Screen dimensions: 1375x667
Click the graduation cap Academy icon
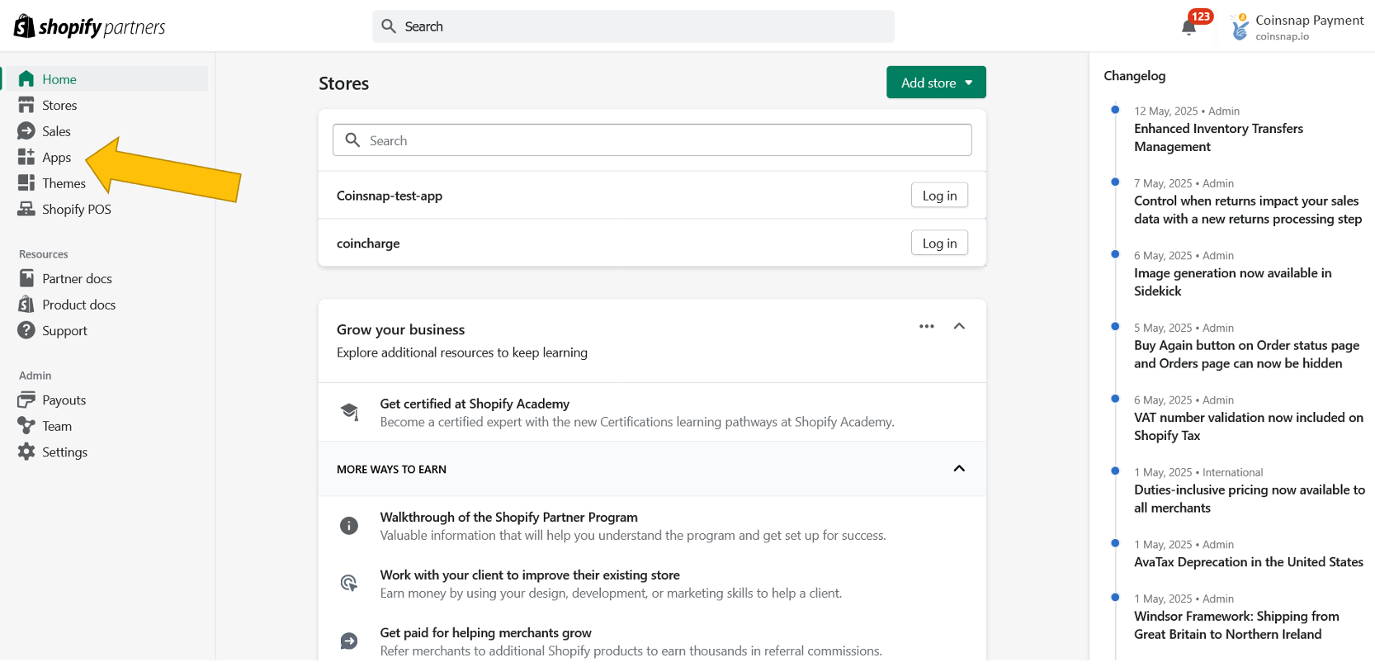349,412
